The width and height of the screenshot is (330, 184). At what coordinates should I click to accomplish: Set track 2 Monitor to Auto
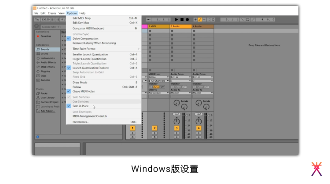[x=156, y=87]
